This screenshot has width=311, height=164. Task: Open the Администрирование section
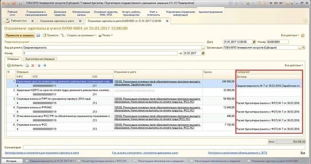pos(211,12)
